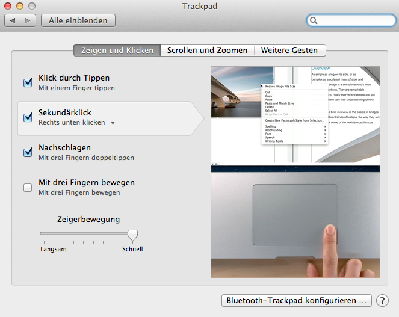This screenshot has width=399, height=317.
Task: Click the grey zoom window button
Action: (x=32, y=6)
